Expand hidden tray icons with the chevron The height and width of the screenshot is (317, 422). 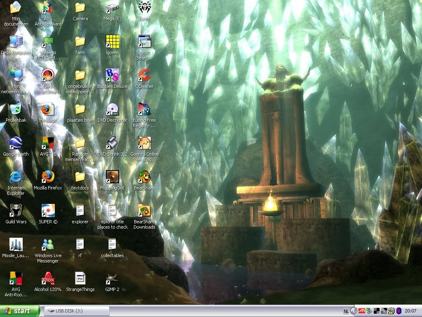click(x=354, y=311)
